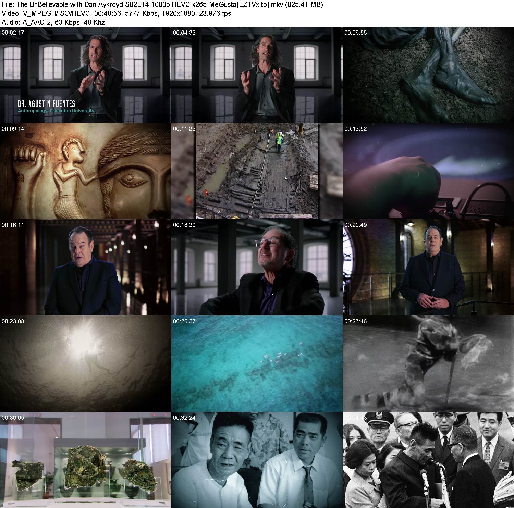This screenshot has width=514, height=508.
Task: Select the golden relief frame at 00:09:14
Action: (x=85, y=171)
